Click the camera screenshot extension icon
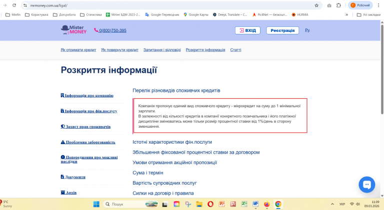The width and height of the screenshot is (384, 210). click(329, 5)
